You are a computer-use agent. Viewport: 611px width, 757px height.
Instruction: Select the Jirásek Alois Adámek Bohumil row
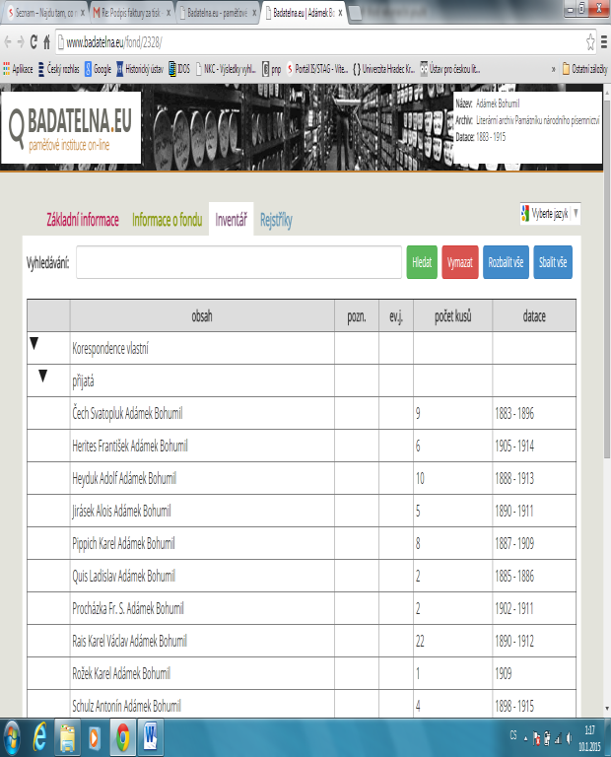[302, 511]
